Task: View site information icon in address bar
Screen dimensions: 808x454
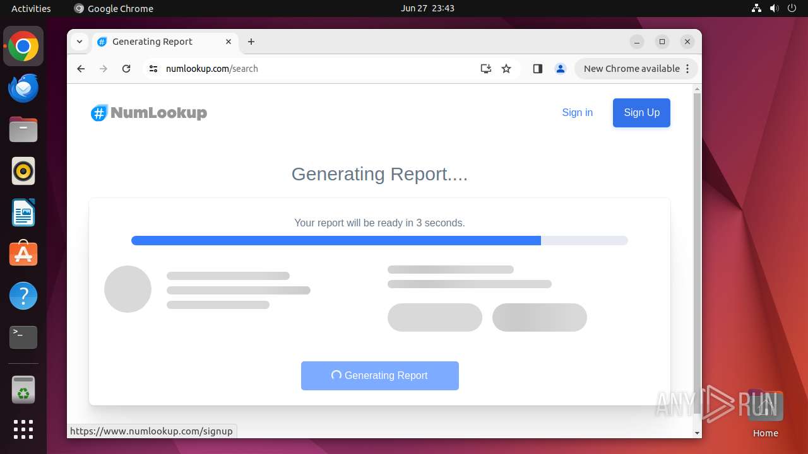Action: tap(153, 69)
